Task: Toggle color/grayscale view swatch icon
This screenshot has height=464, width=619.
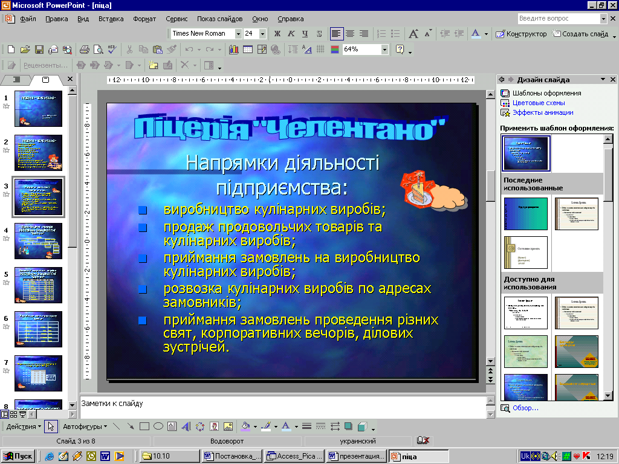Action: pos(335,50)
